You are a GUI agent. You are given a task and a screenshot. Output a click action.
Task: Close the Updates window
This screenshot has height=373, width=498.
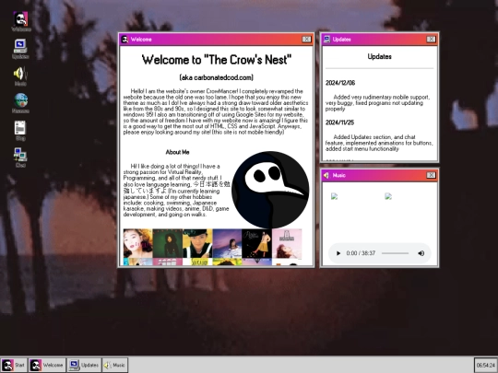[431, 39]
